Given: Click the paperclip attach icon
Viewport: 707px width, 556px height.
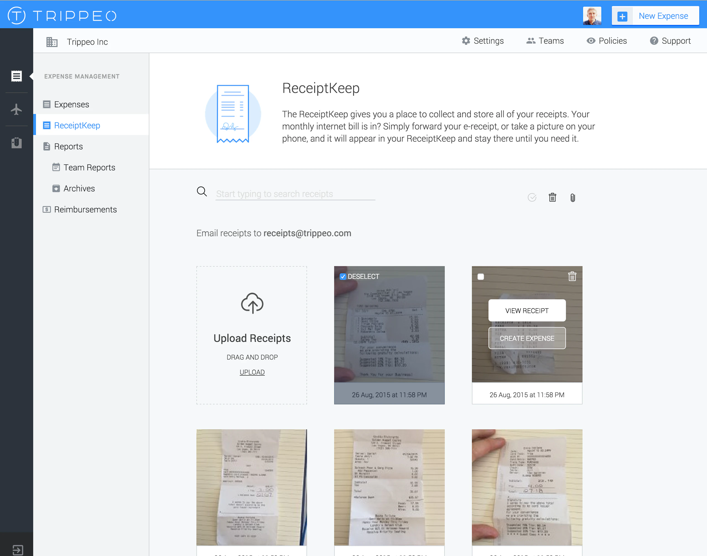Looking at the screenshot, I should pos(573,198).
